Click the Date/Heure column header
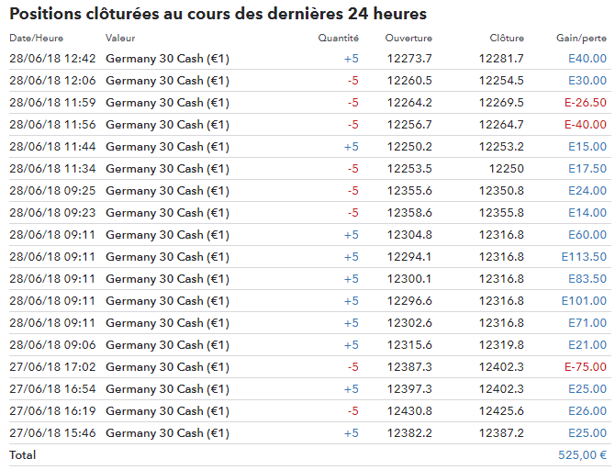Screen dimensions: 615x470 pos(36,38)
